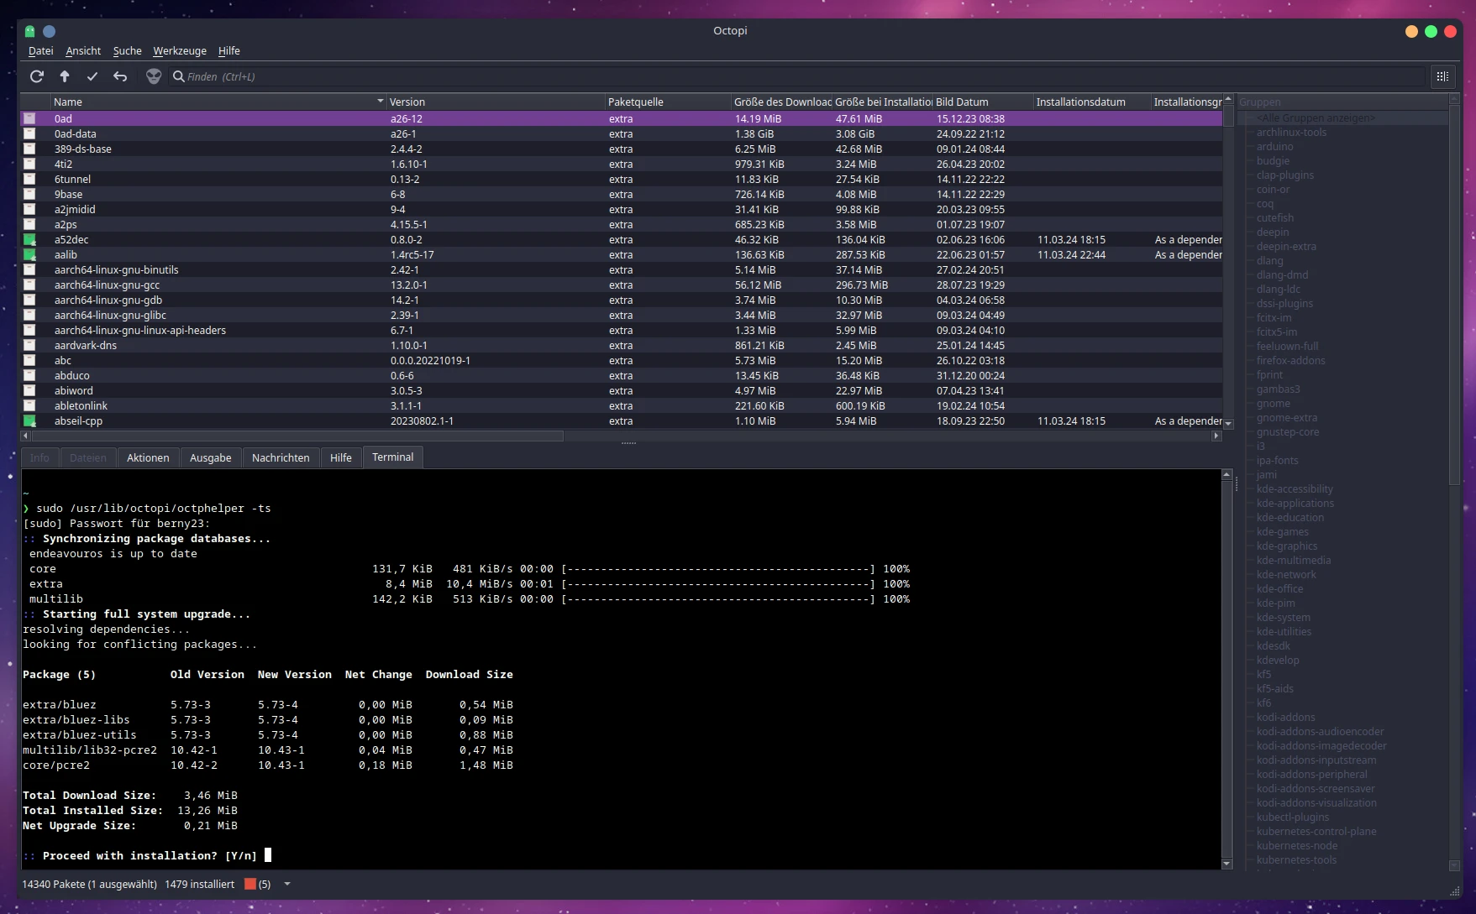This screenshot has height=914, width=1476.
Task: Click the package icon for 0ad-data
Action: point(29,134)
